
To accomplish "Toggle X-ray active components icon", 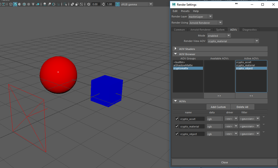I will tap(77, 4).
